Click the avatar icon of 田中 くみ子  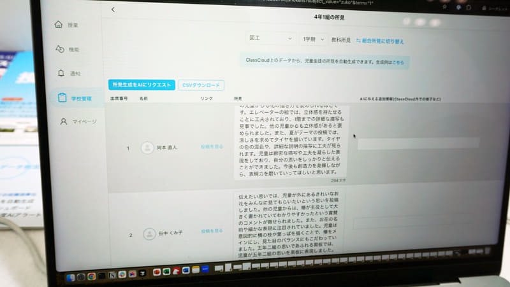click(x=149, y=234)
